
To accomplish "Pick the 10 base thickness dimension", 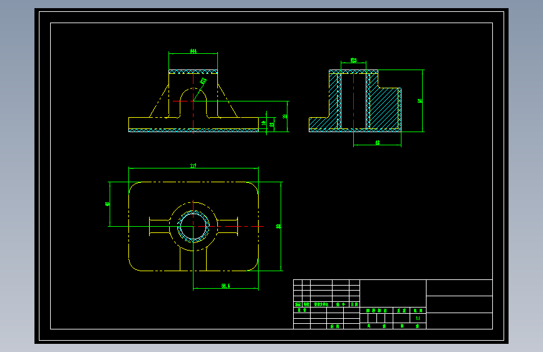I will pyautogui.click(x=264, y=123).
